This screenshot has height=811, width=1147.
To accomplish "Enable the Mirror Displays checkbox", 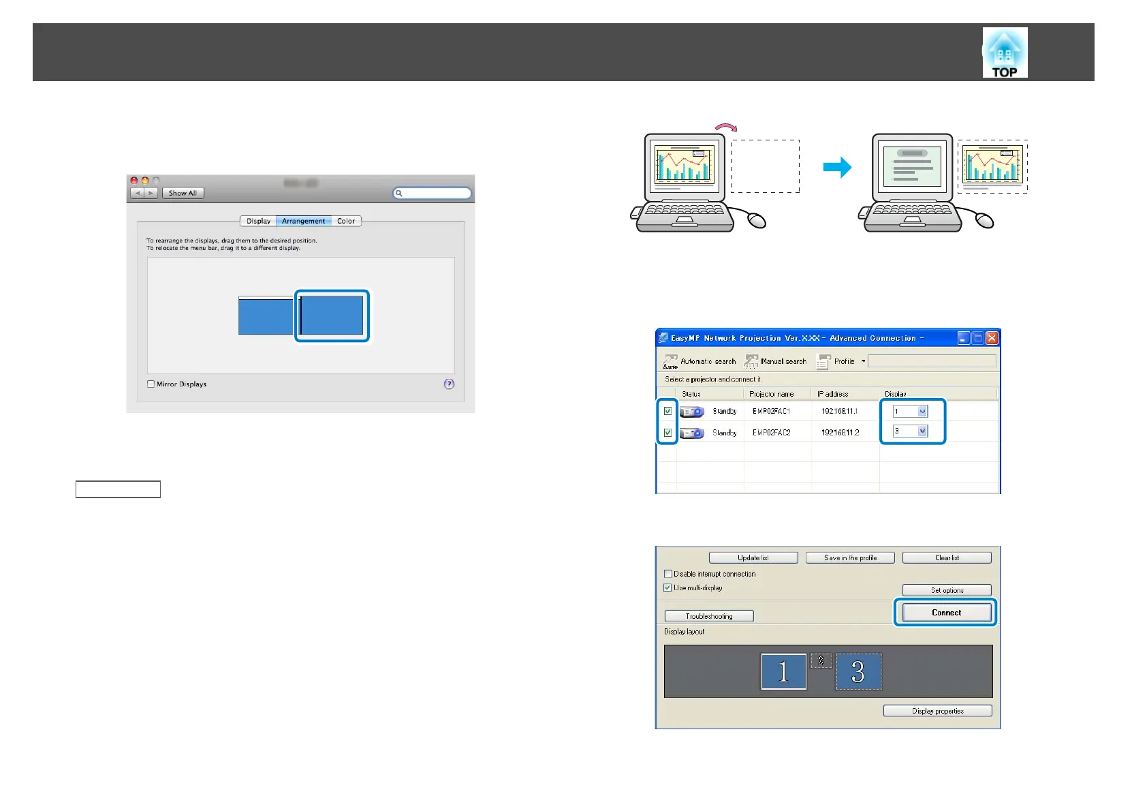I will pos(151,384).
